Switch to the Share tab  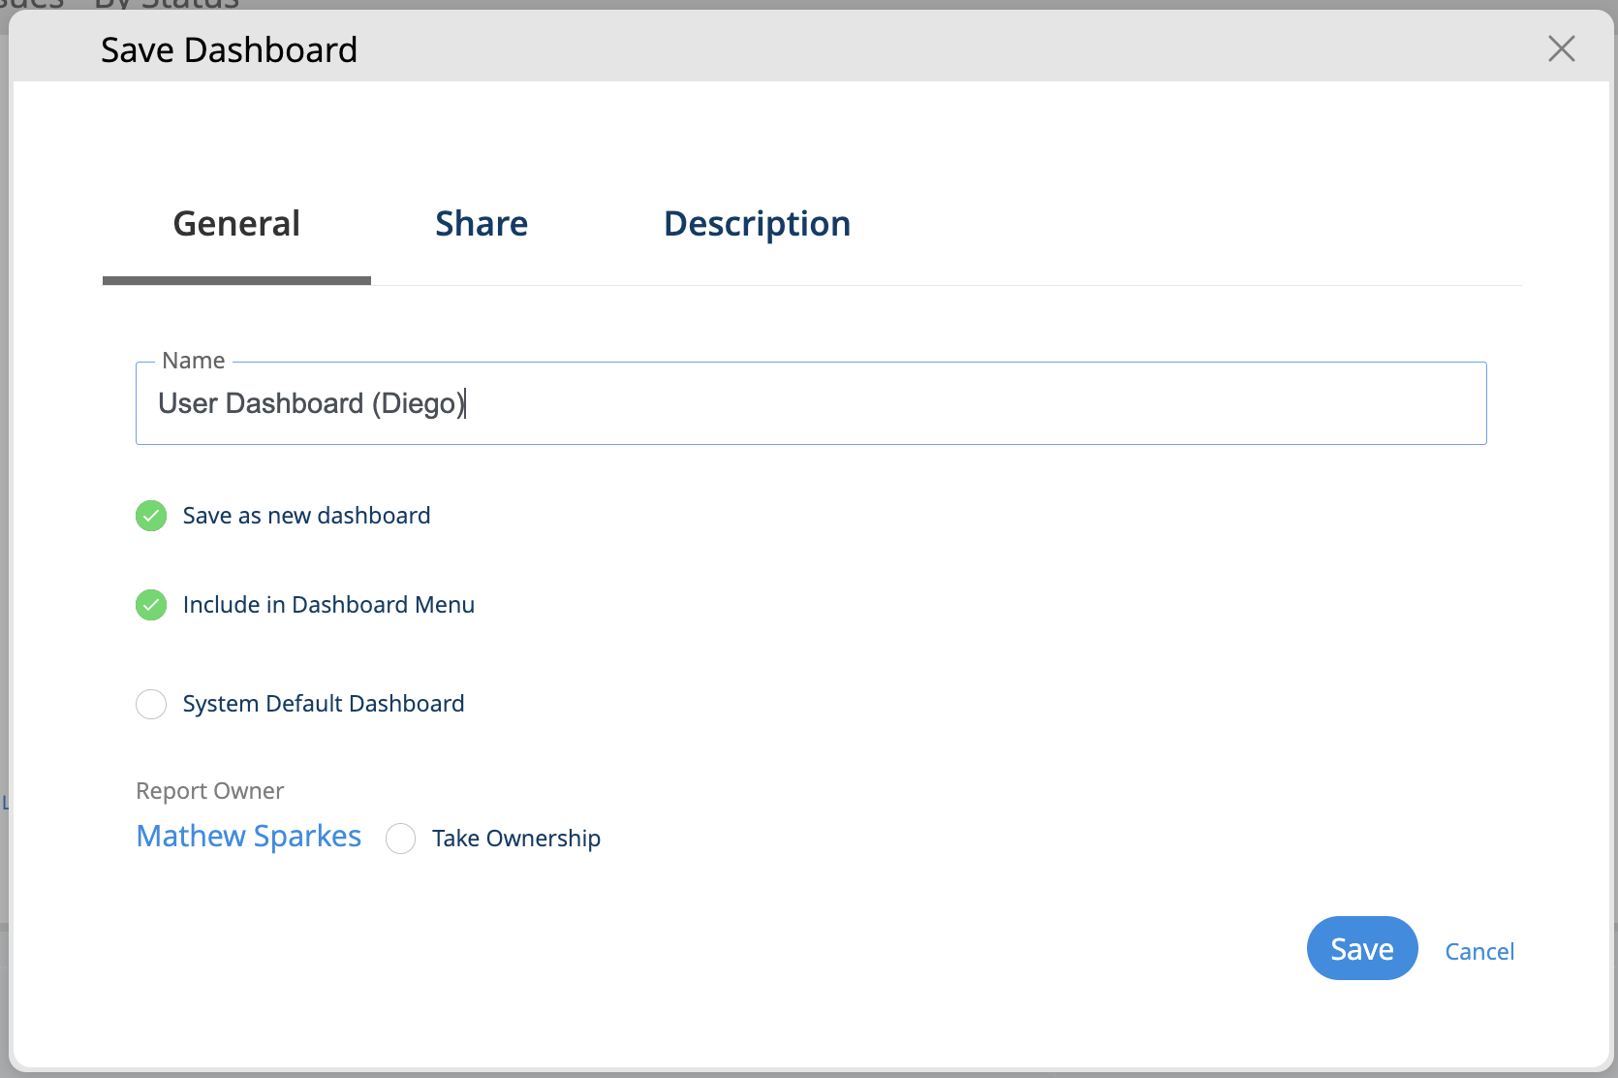[482, 223]
